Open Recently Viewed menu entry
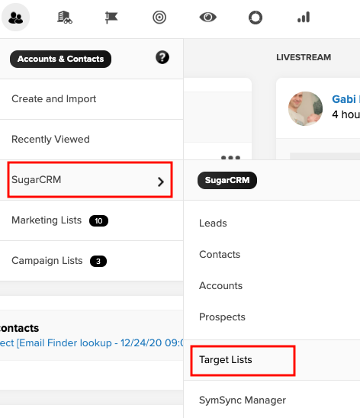Viewport: 360px width, 418px height. tap(92, 140)
